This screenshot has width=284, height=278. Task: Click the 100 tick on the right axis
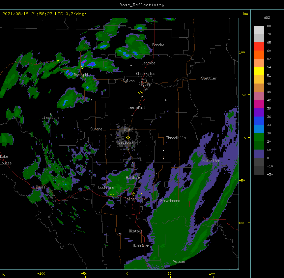pyautogui.click(x=242, y=52)
